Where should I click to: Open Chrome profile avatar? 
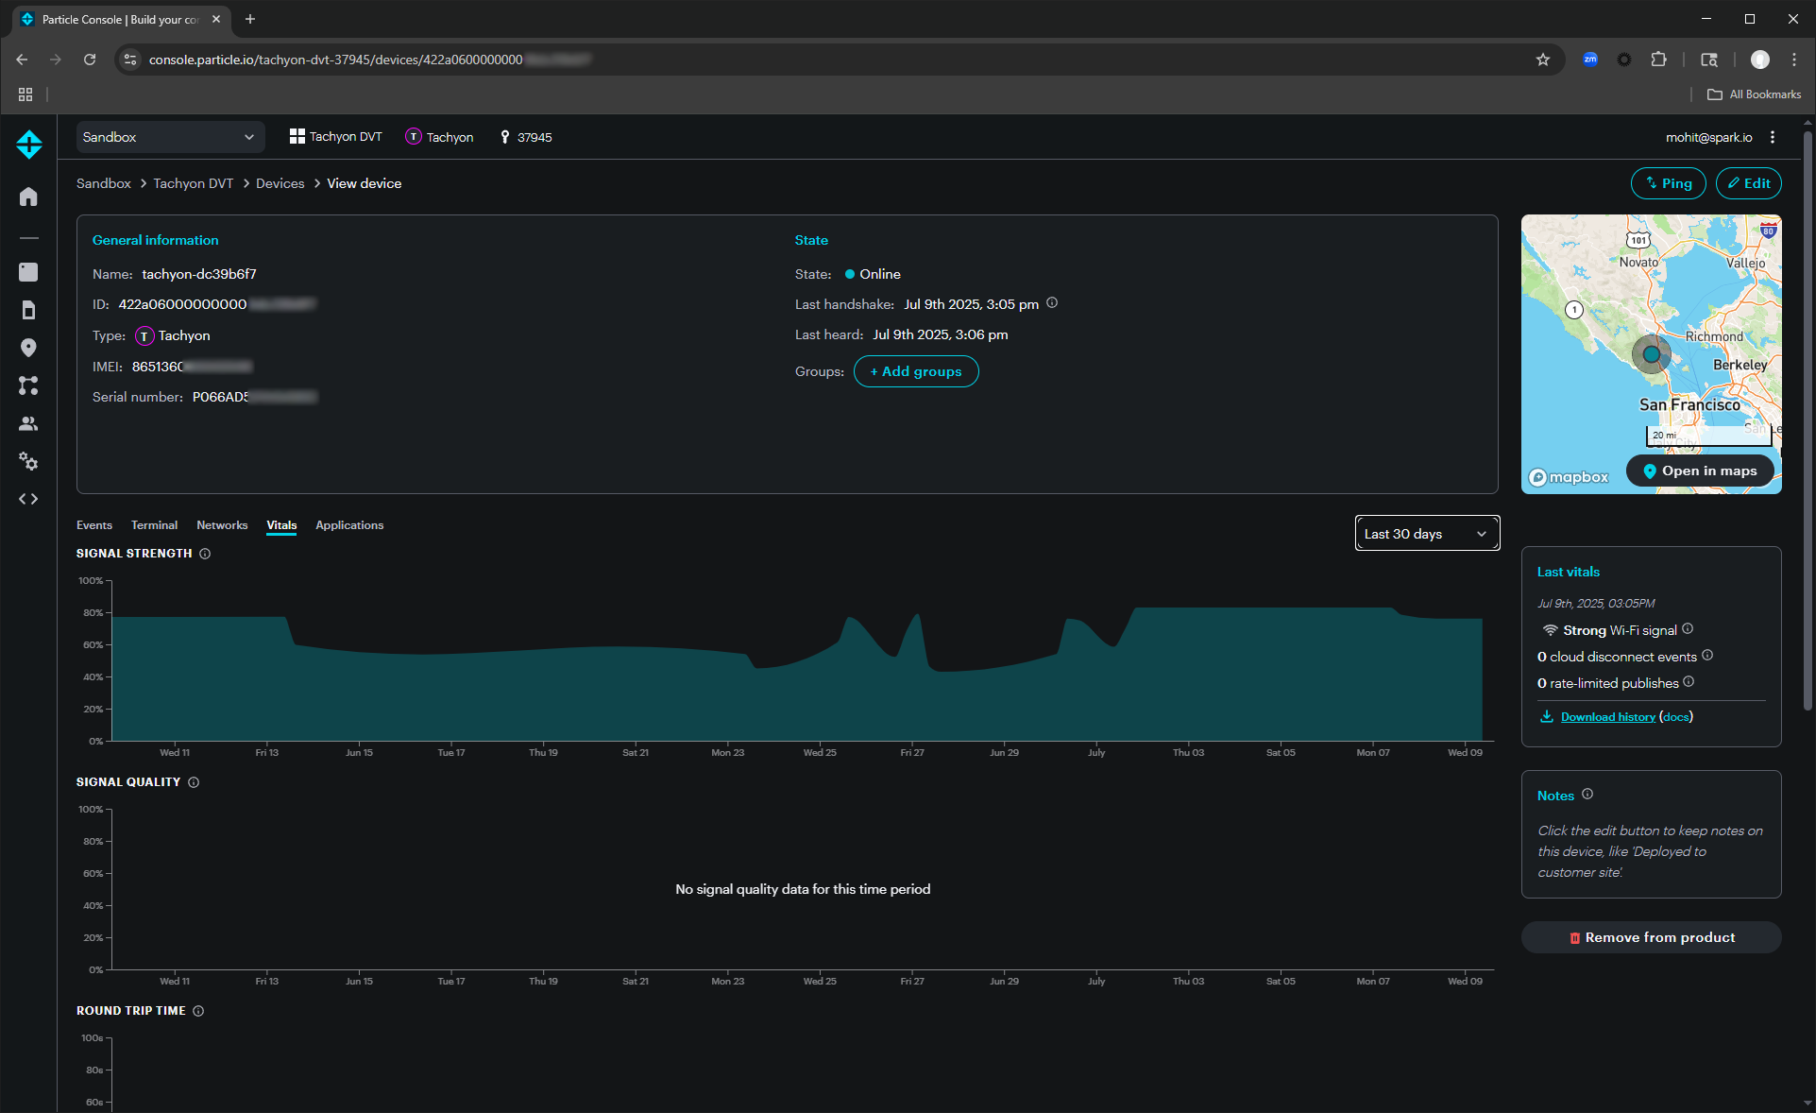click(x=1760, y=60)
